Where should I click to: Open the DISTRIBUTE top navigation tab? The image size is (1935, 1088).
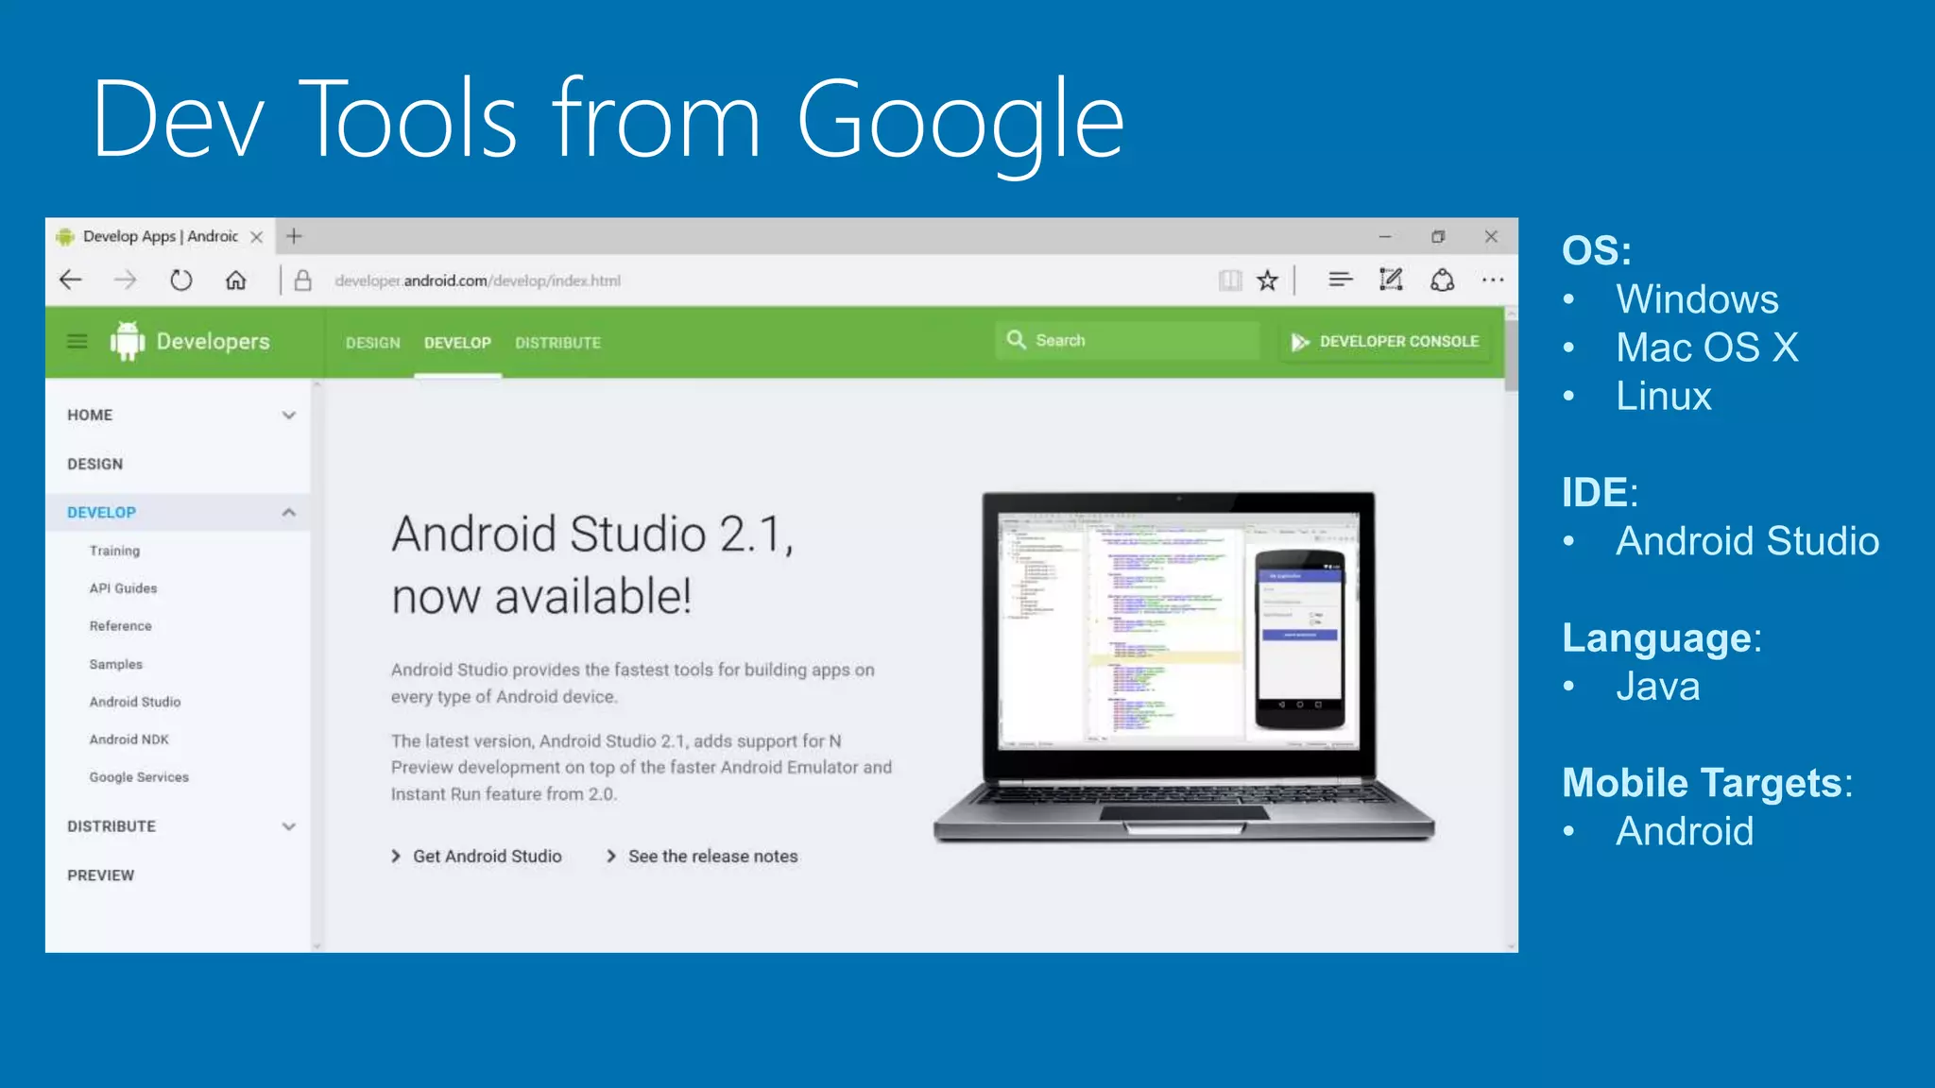click(557, 343)
